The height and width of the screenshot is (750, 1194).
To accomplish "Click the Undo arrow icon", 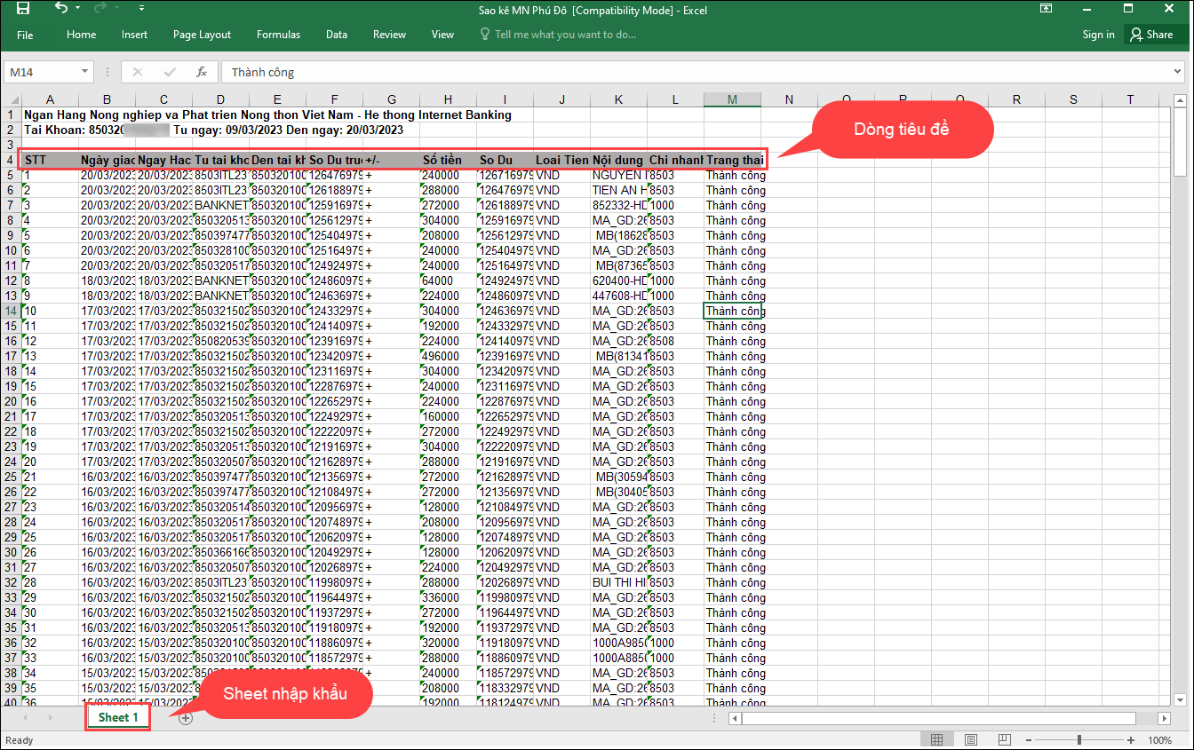I will [60, 9].
